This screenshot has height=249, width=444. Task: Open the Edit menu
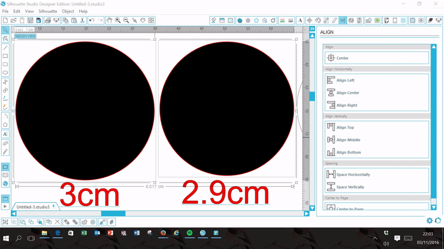pos(17,11)
